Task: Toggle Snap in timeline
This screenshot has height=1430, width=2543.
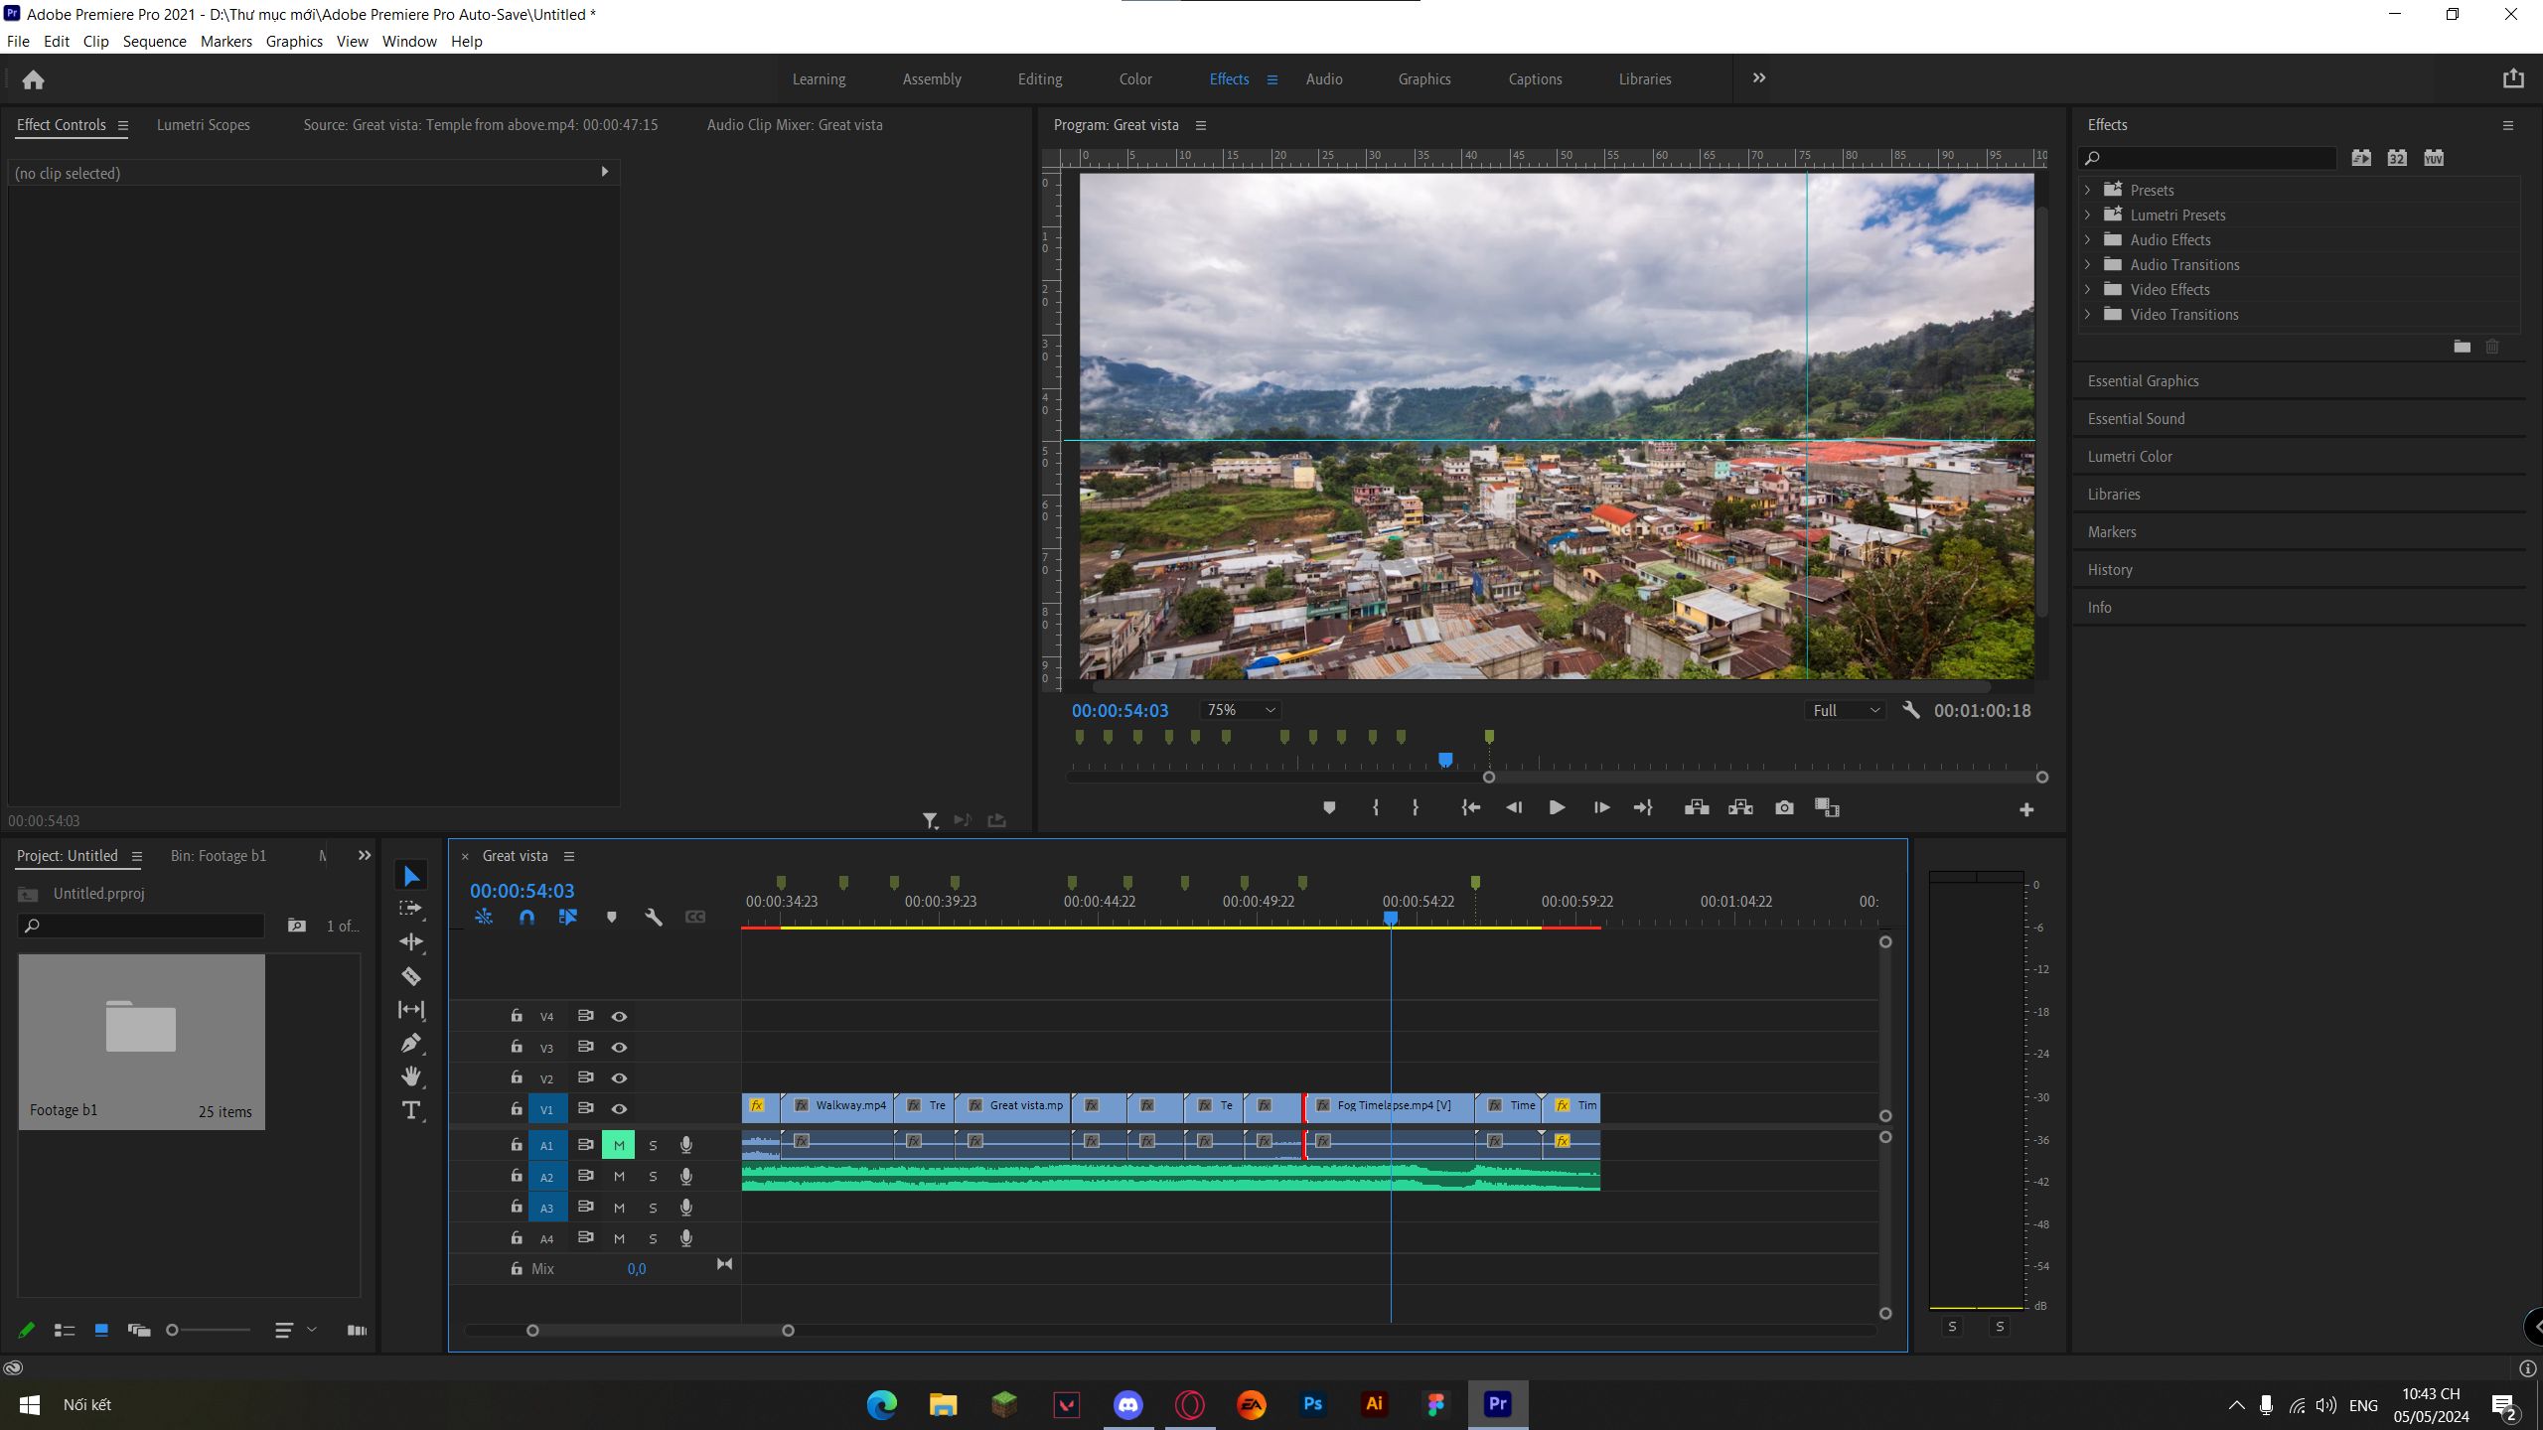Action: (x=526, y=918)
